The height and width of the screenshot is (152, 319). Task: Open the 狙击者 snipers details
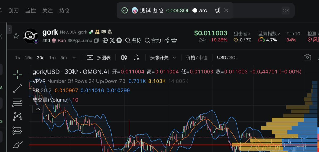pos(242,34)
